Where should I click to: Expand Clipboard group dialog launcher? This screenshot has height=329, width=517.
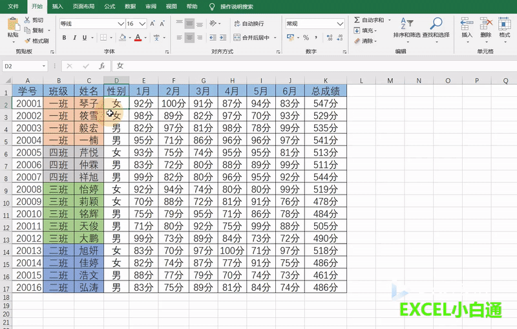coord(52,52)
